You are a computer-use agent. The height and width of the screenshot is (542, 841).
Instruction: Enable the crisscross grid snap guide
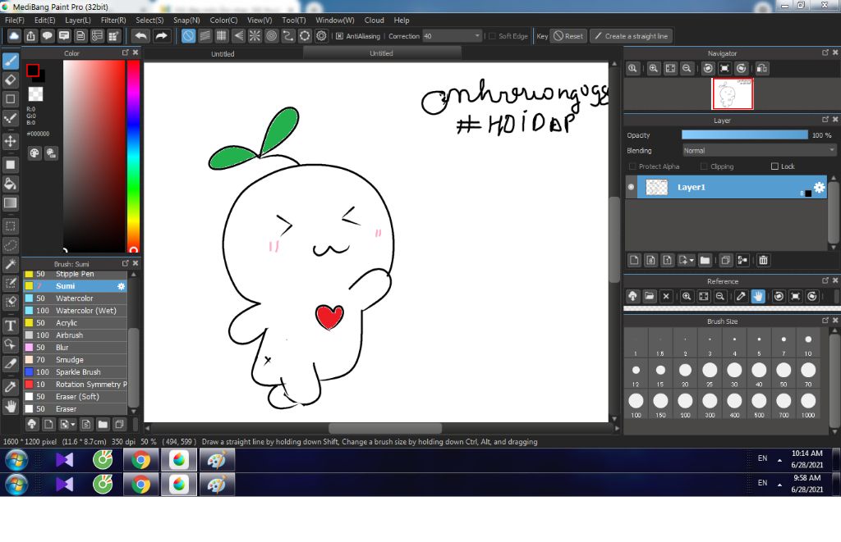coord(222,36)
